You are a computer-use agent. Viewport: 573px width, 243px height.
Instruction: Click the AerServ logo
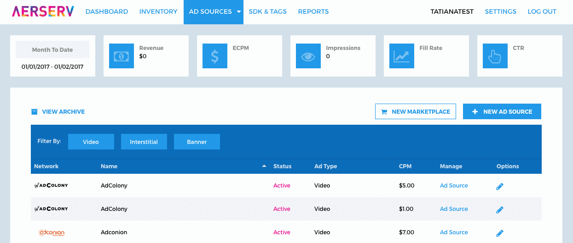click(x=43, y=11)
